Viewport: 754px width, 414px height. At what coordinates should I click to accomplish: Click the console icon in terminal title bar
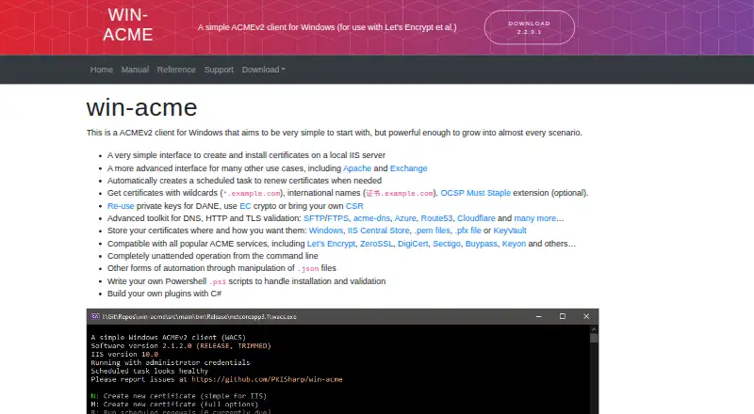95,316
